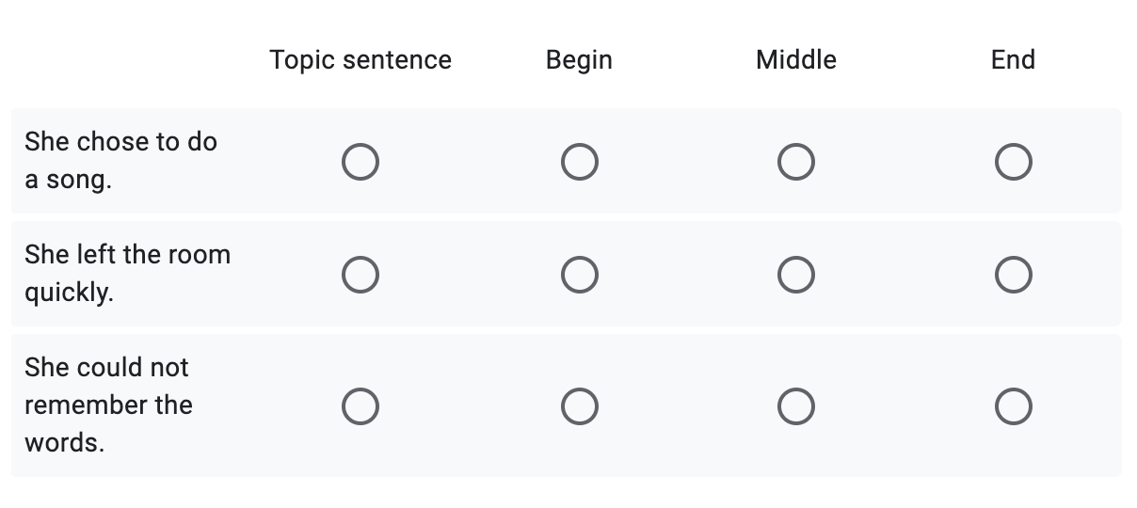Click the 'Middle' column header

pyautogui.click(x=796, y=60)
